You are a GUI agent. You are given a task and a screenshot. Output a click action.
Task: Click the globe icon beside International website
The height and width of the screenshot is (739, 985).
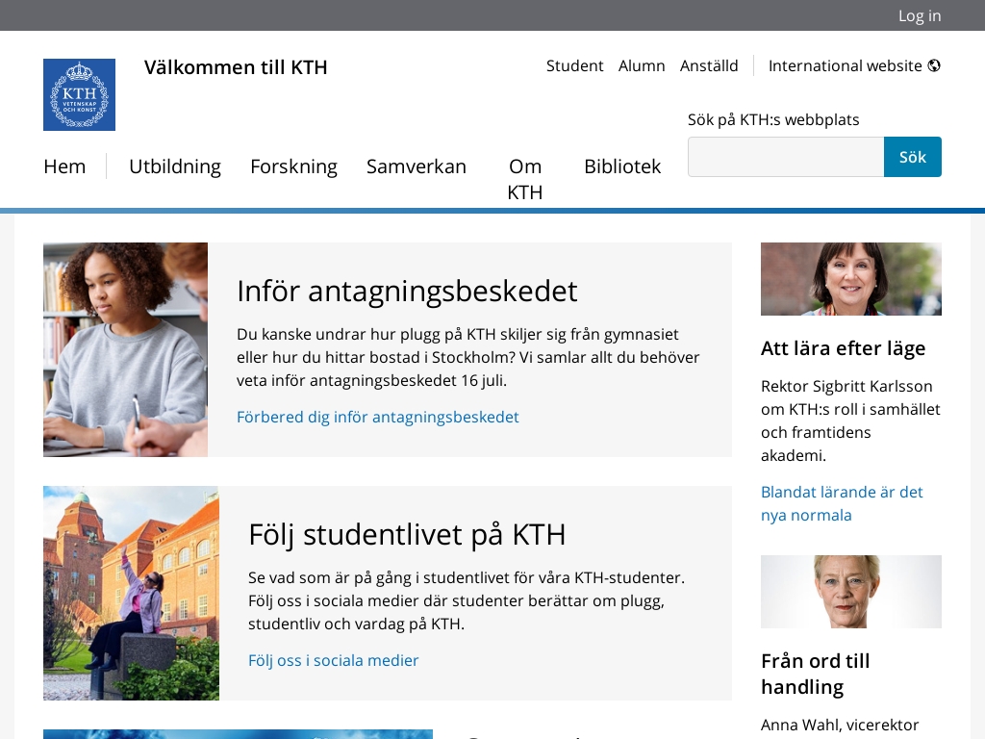(934, 65)
